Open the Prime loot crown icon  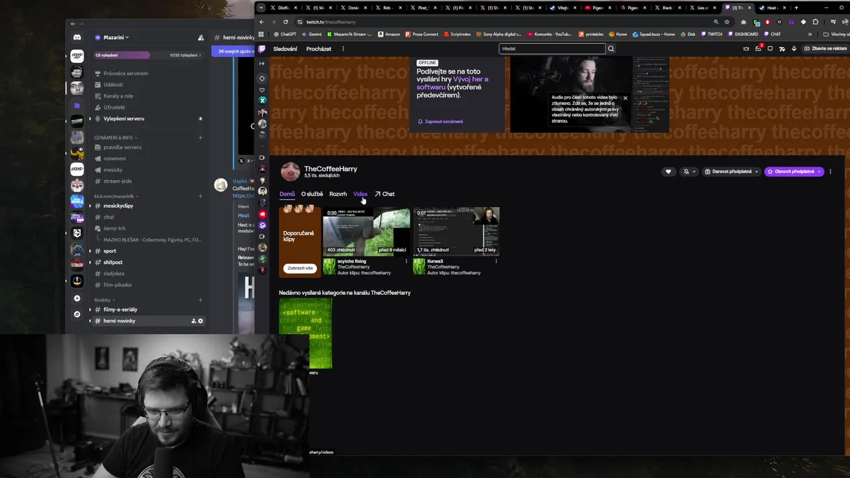[746, 48]
